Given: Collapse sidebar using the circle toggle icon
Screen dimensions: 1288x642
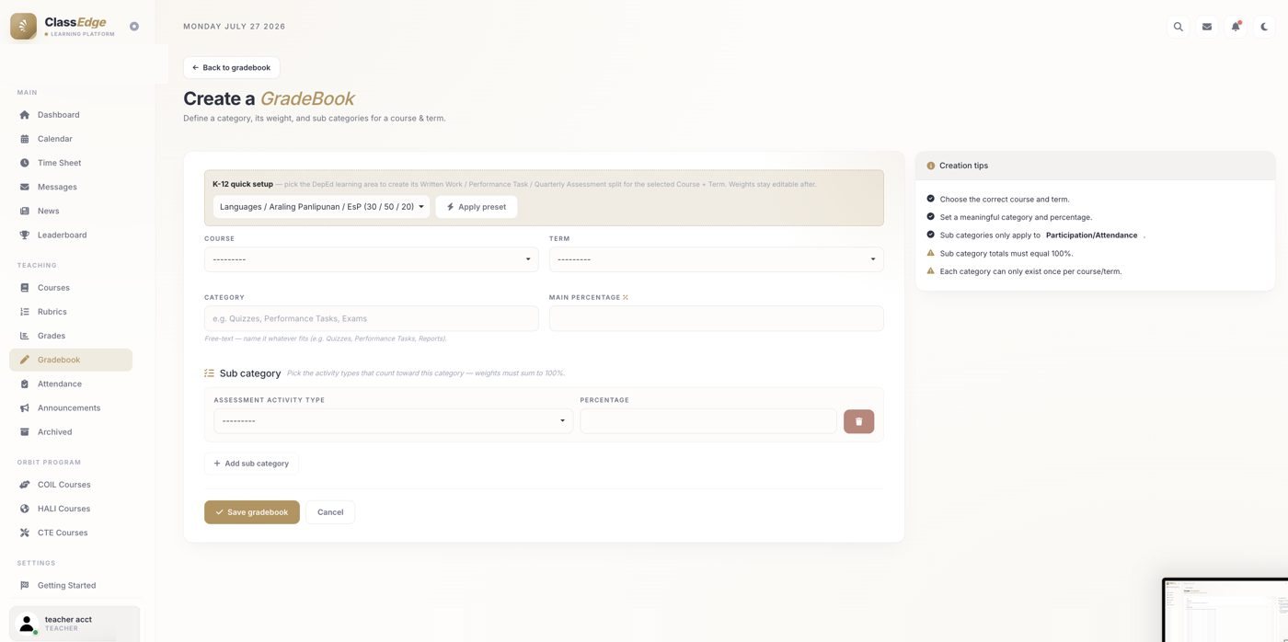Looking at the screenshot, I should pyautogui.click(x=134, y=27).
